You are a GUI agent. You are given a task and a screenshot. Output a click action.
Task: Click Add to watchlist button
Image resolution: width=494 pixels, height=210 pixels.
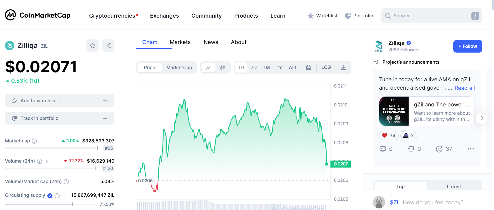(60, 101)
